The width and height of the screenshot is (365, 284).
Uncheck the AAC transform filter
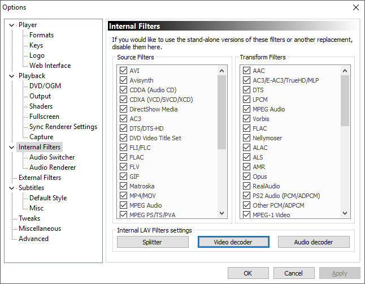[x=246, y=70]
